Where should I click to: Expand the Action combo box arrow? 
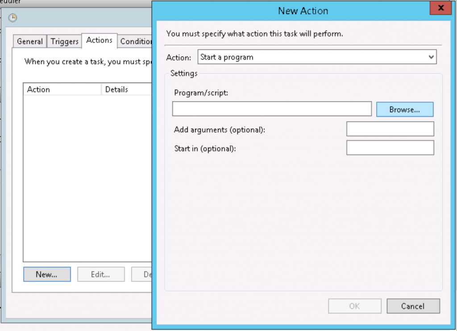click(431, 57)
